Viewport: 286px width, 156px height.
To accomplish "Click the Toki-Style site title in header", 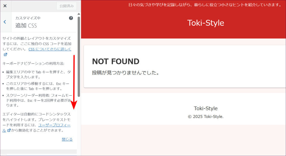I will click(x=206, y=23).
